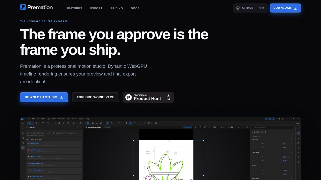Open the Edit menu in the app
The height and width of the screenshot is (180, 321).
point(33,119)
